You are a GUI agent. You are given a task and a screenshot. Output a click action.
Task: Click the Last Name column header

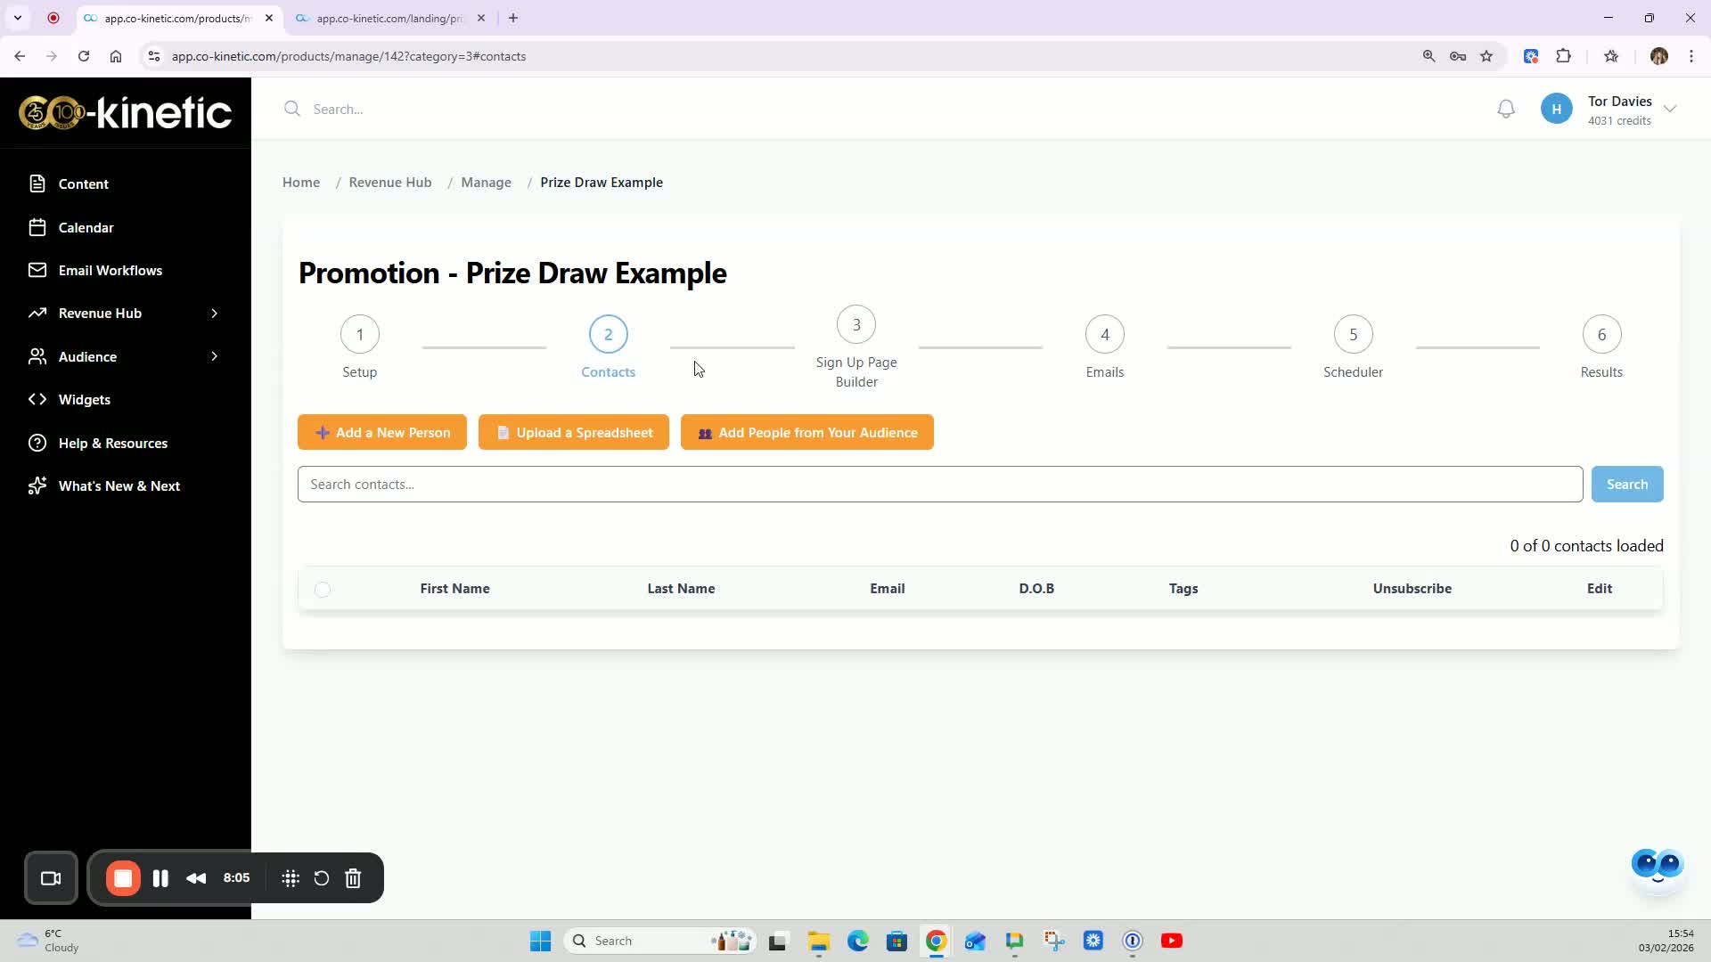pos(681,589)
